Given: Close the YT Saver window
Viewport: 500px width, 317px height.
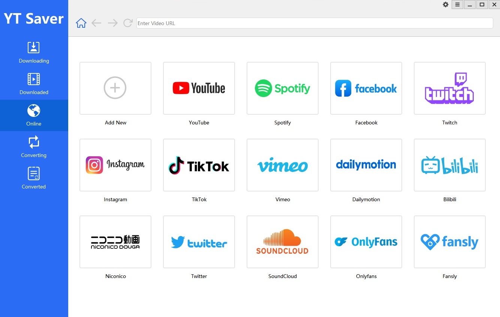Looking at the screenshot, I should coord(494,4).
